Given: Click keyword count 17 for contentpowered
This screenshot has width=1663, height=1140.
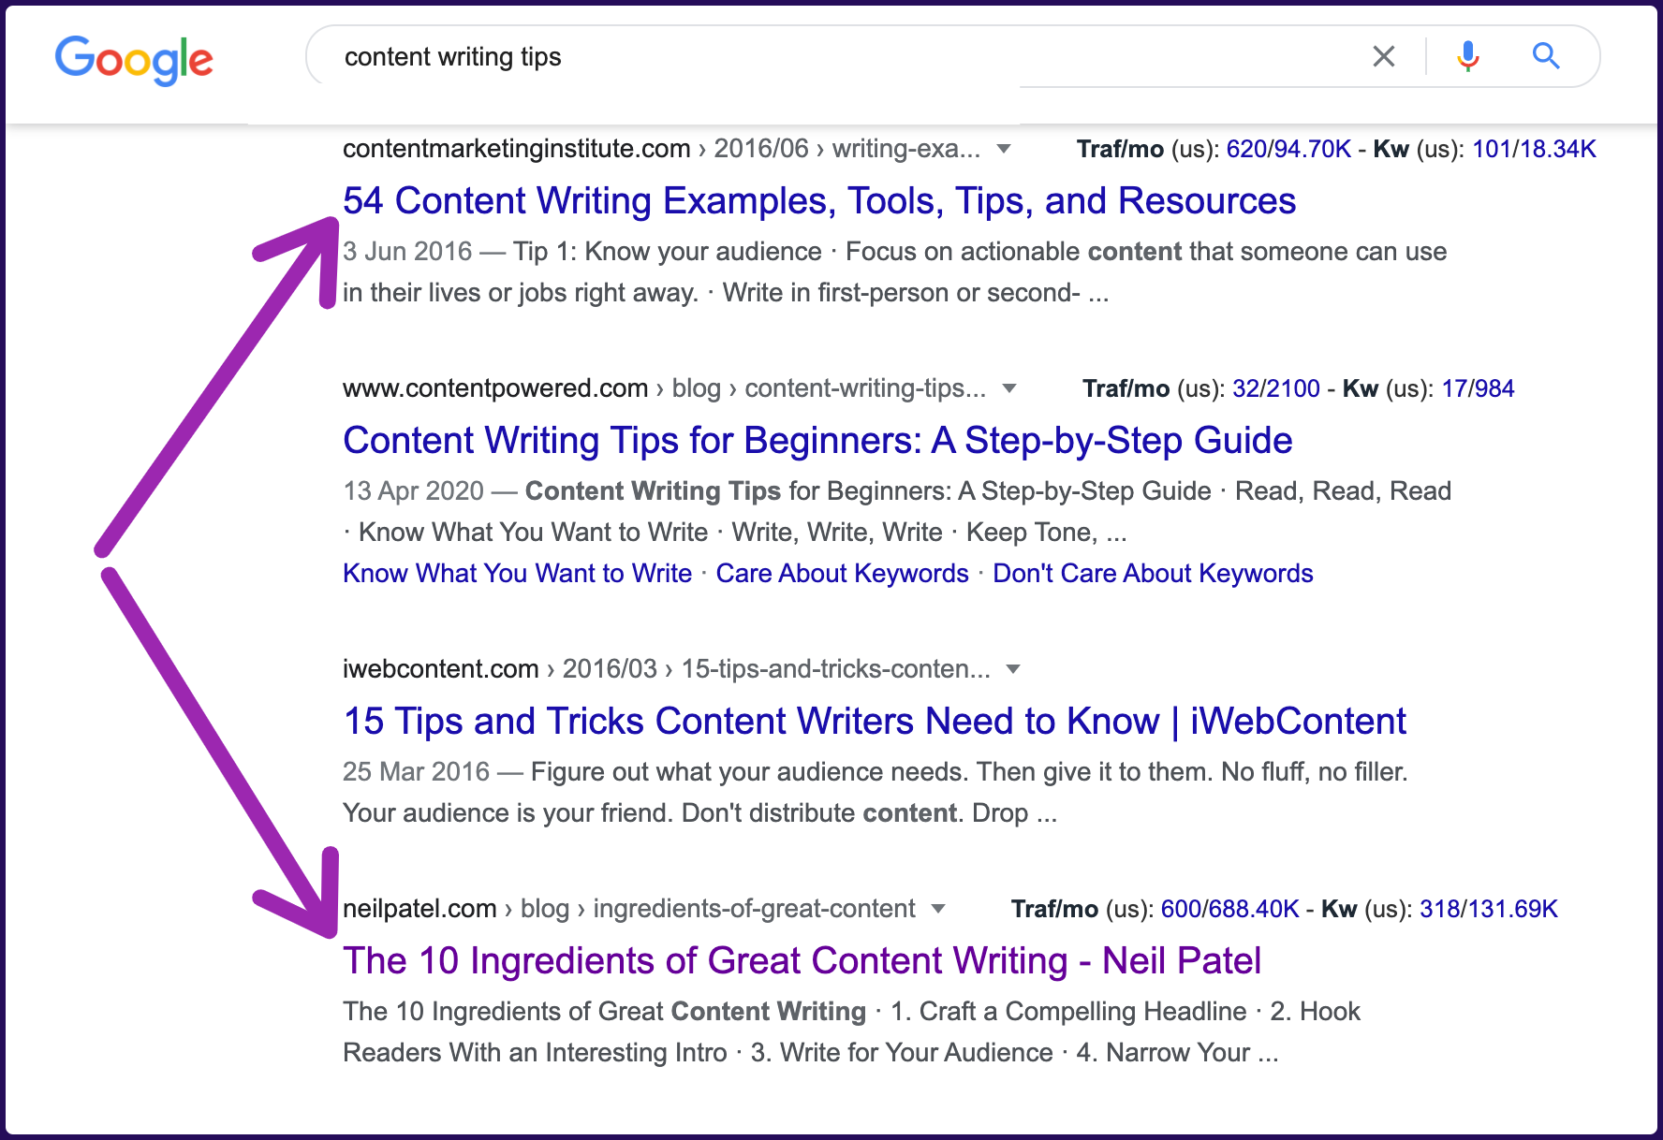Looking at the screenshot, I should click(1454, 388).
